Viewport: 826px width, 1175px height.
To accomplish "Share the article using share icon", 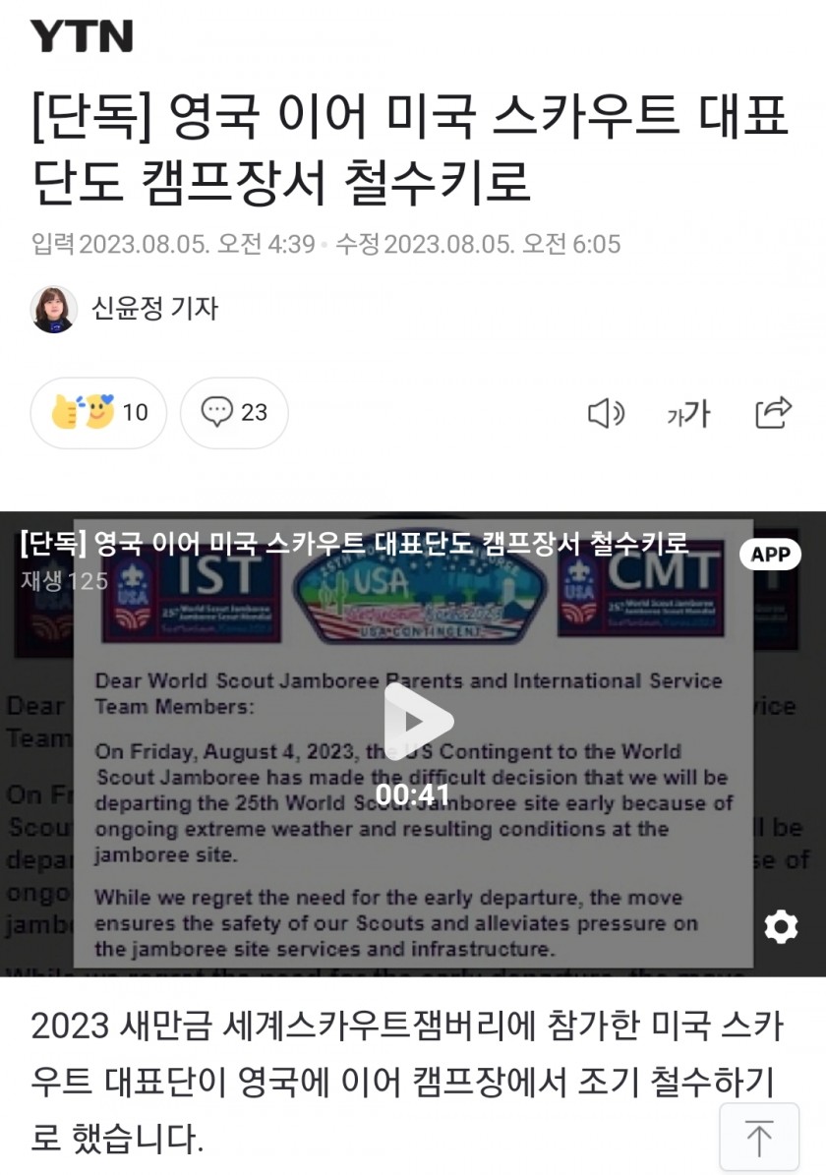I will 773,412.
